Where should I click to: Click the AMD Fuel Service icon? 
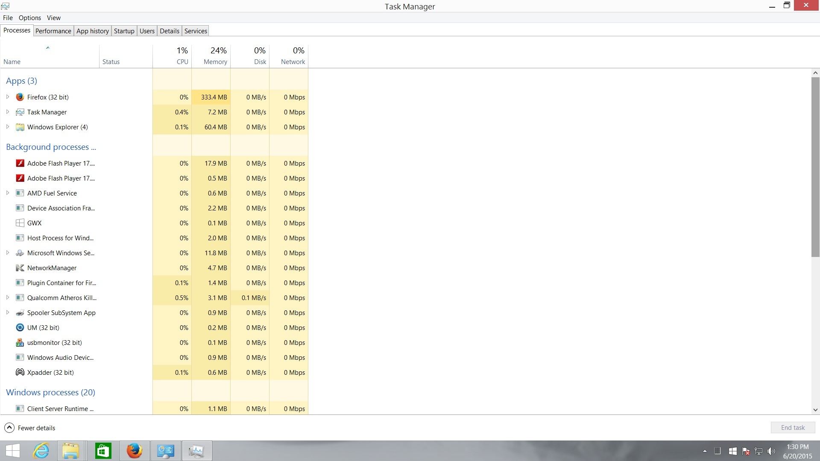tap(20, 193)
